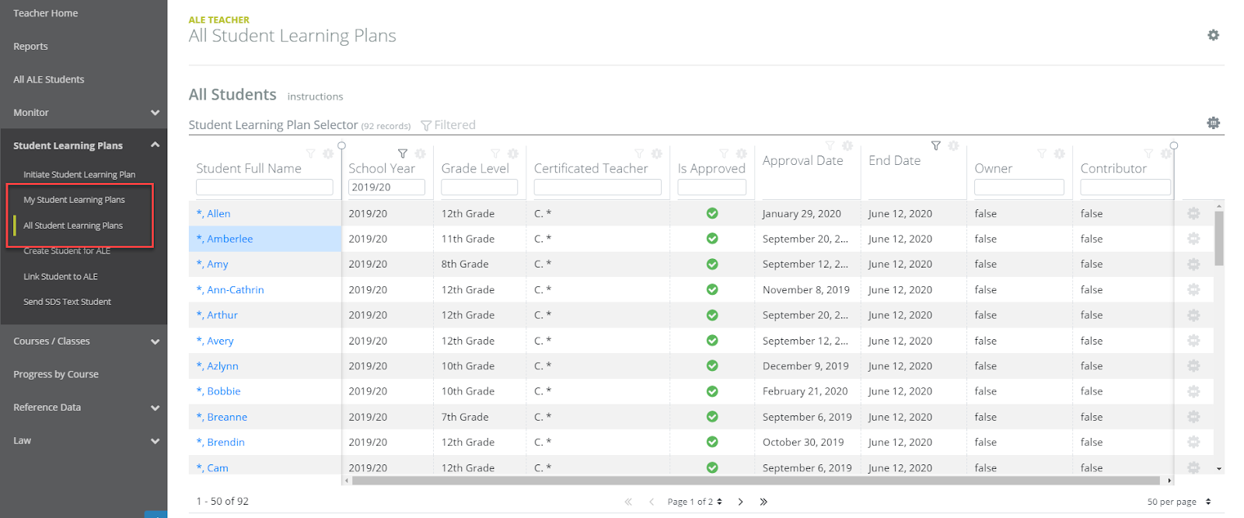
Task: Click the Filtered funnel icon
Action: [426, 125]
